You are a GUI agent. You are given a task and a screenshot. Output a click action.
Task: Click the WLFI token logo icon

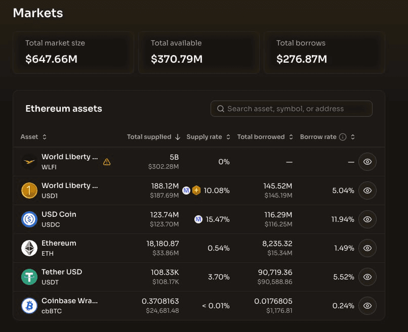click(x=29, y=162)
